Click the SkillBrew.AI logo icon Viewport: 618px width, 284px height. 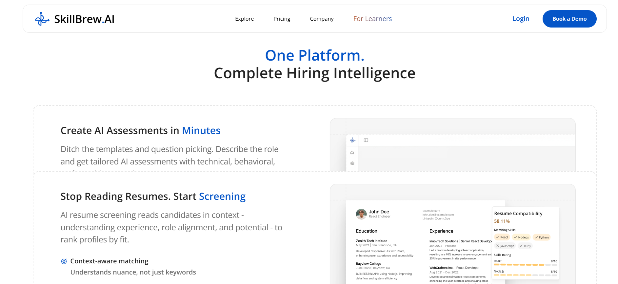pos(42,19)
